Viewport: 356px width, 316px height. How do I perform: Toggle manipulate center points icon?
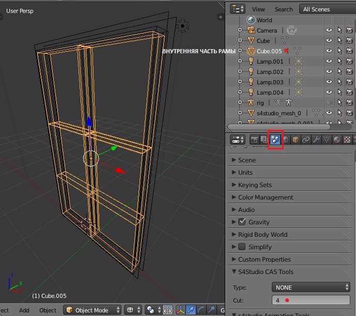tap(167, 310)
